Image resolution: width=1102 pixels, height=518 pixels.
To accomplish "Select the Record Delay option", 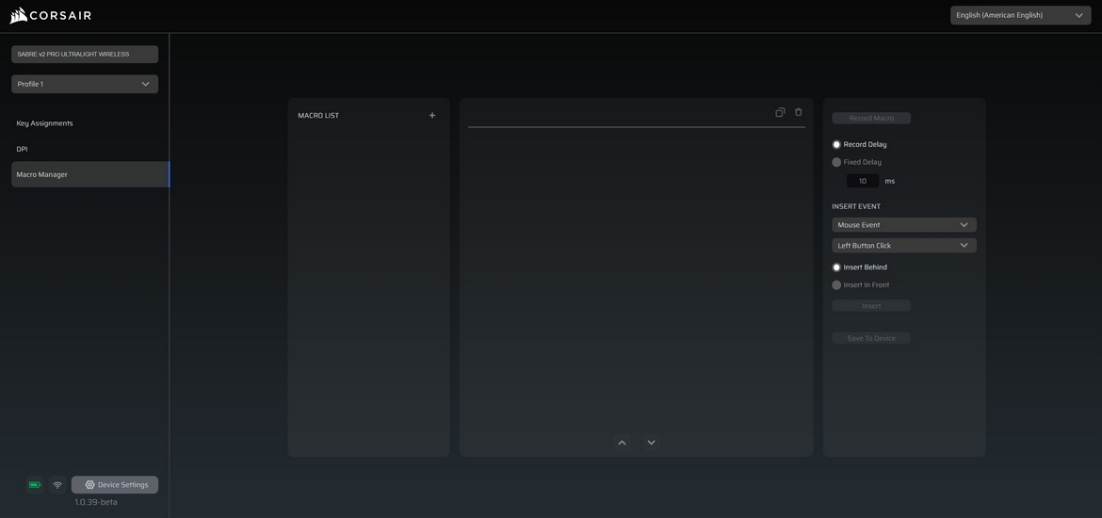I will (x=836, y=145).
